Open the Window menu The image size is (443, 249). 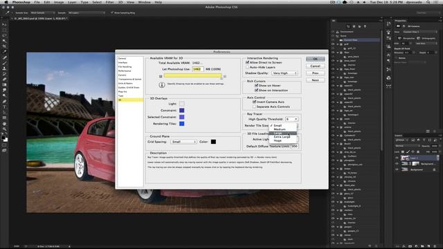click(x=144, y=2)
